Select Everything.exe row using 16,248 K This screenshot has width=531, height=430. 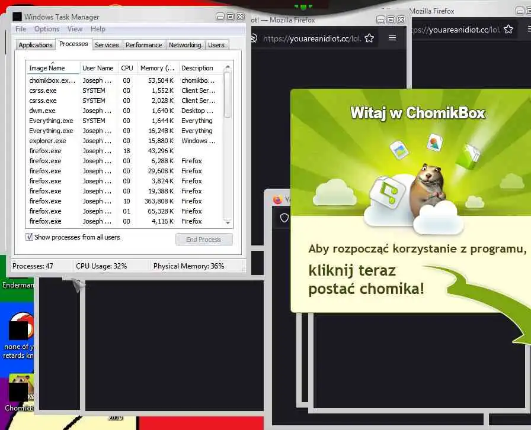point(124,131)
